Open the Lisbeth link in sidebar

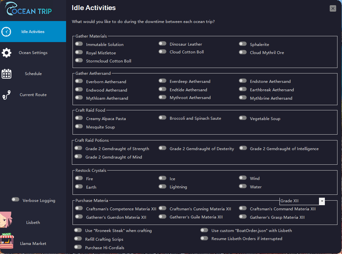[33, 223]
